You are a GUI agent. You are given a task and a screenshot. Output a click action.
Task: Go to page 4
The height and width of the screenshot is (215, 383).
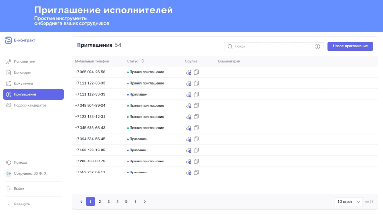117,202
